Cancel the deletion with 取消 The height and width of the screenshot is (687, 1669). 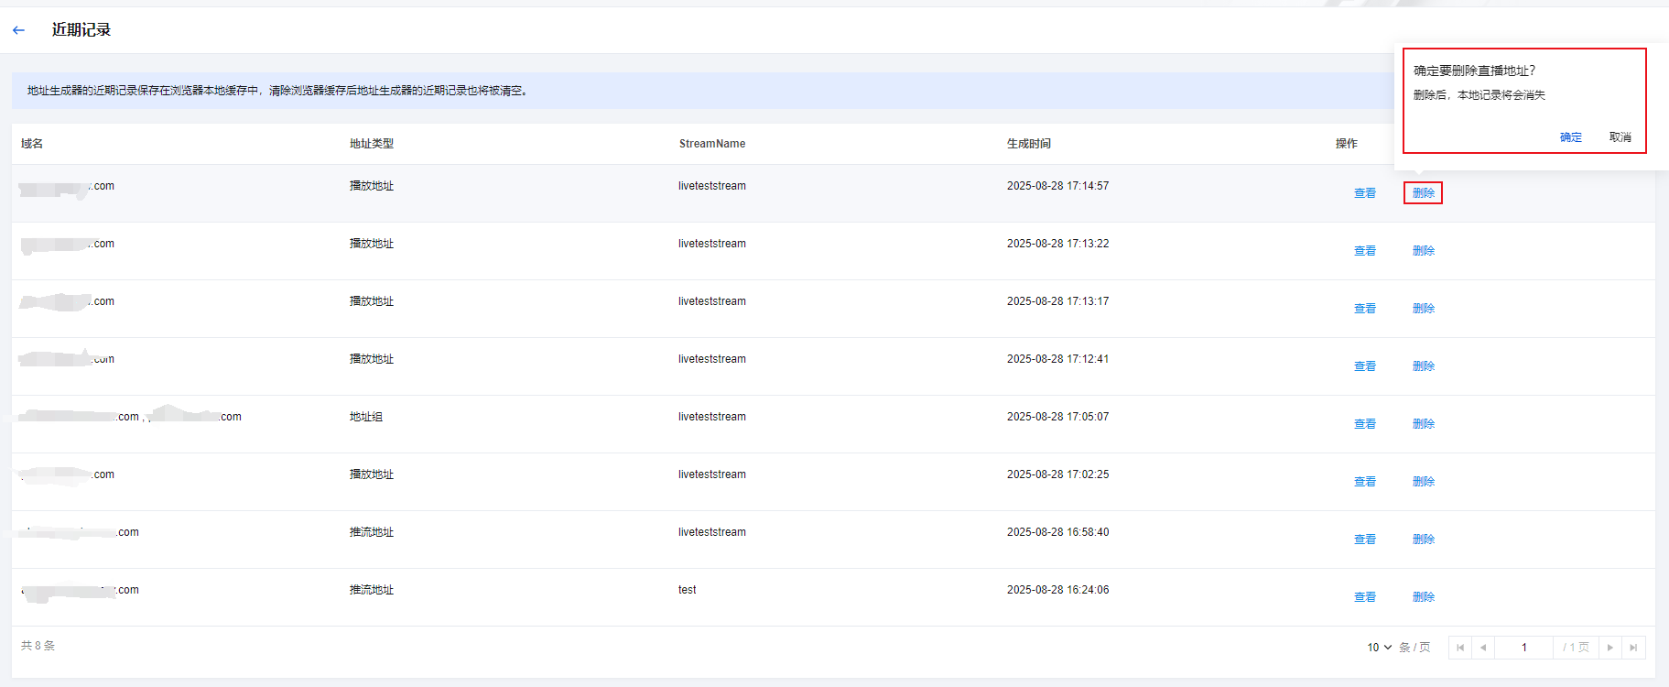point(1620,137)
